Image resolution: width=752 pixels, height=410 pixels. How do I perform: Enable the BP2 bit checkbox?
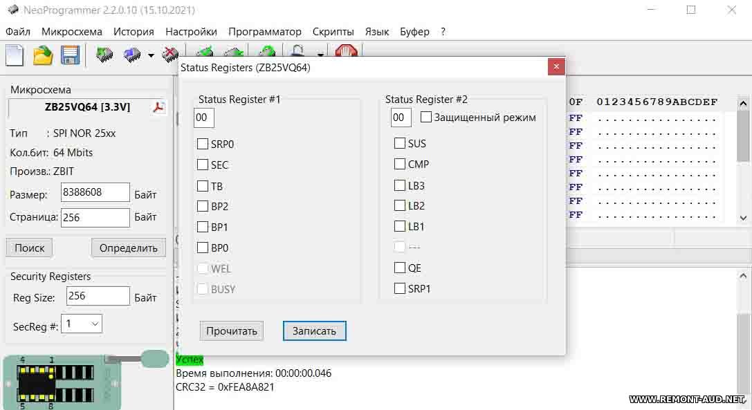[203, 206]
